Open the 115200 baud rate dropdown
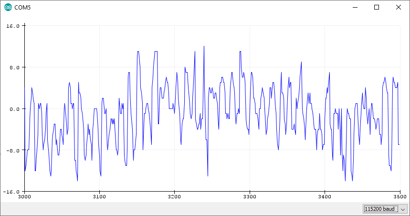The height and width of the screenshot is (216, 410). (x=385, y=209)
